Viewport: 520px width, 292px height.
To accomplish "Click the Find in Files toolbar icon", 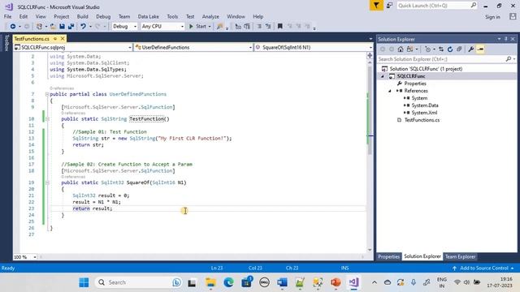I will tap(219, 26).
